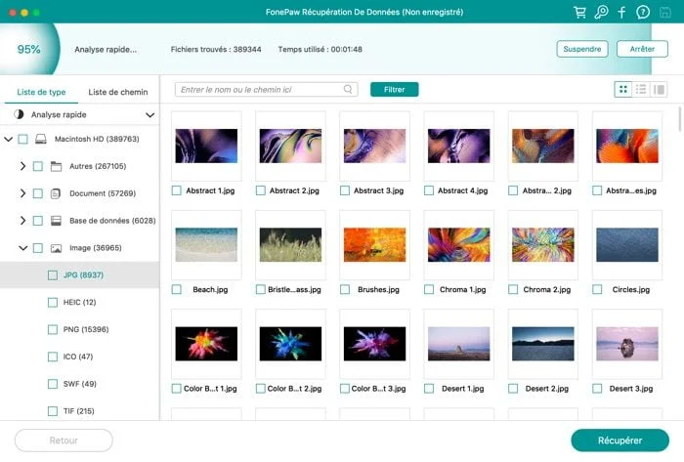Select the Liste de type tab
Viewport: 684px width, 462px height.
(x=41, y=92)
